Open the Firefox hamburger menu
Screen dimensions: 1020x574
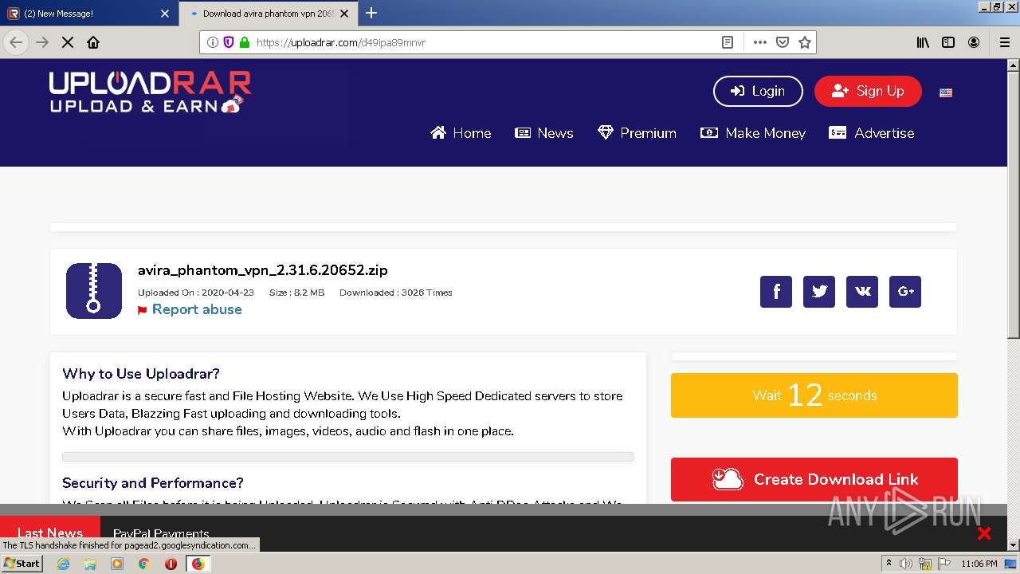coord(1005,42)
